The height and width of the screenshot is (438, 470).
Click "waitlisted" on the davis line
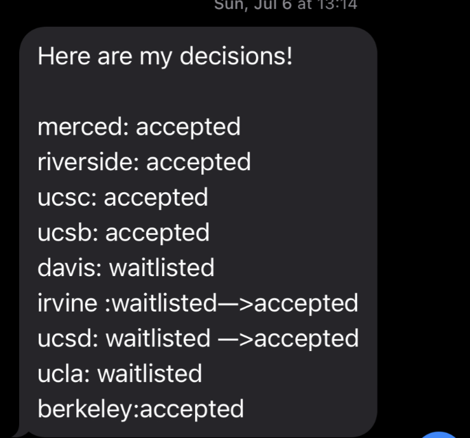[x=162, y=268]
